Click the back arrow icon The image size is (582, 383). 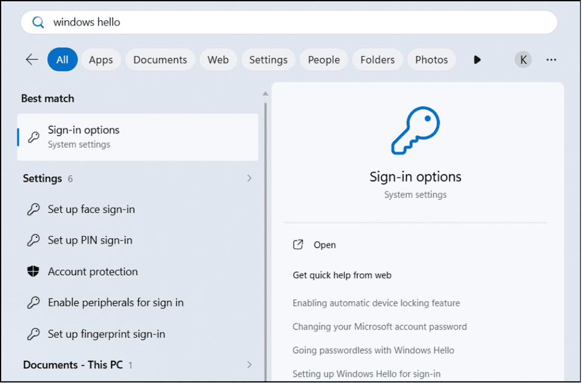pyautogui.click(x=32, y=59)
